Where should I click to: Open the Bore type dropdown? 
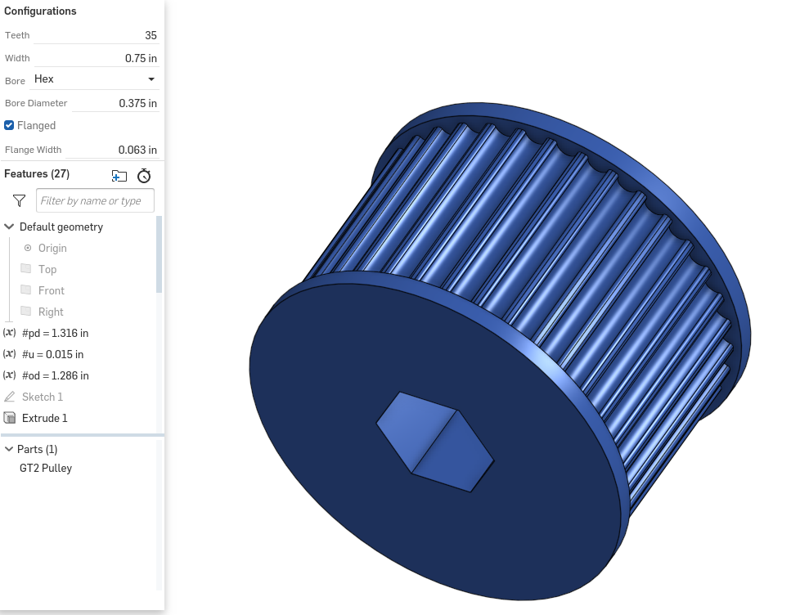tap(93, 79)
